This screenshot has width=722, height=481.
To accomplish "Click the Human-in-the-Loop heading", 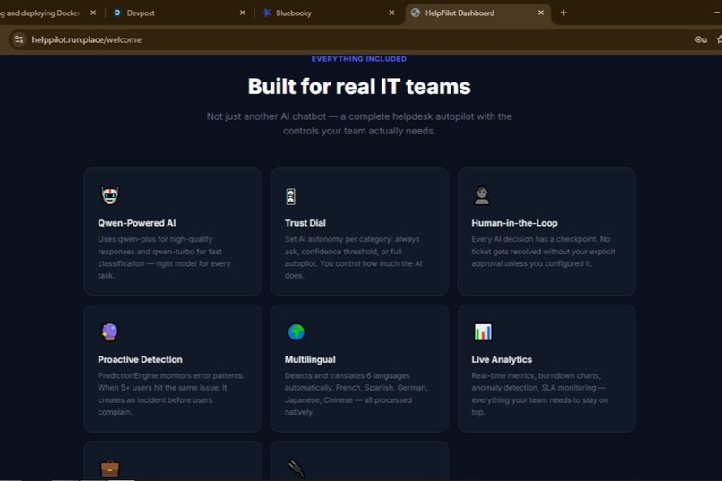I will point(514,223).
